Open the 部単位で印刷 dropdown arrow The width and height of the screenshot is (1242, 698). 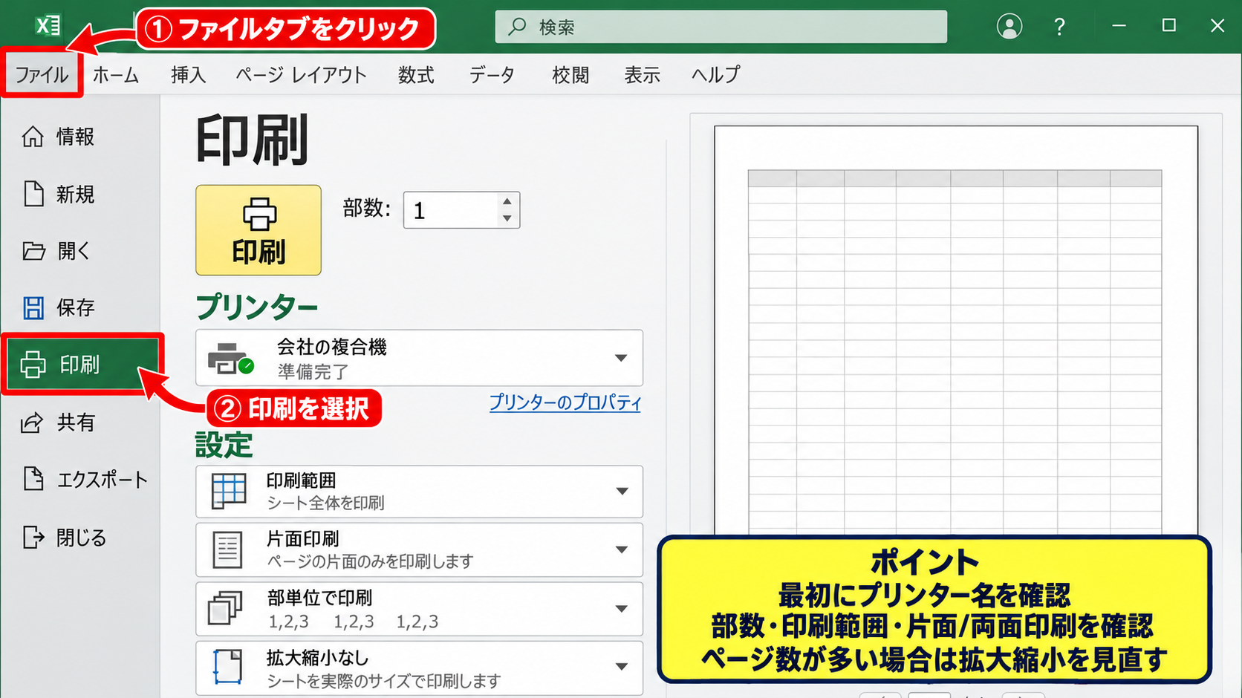point(622,608)
